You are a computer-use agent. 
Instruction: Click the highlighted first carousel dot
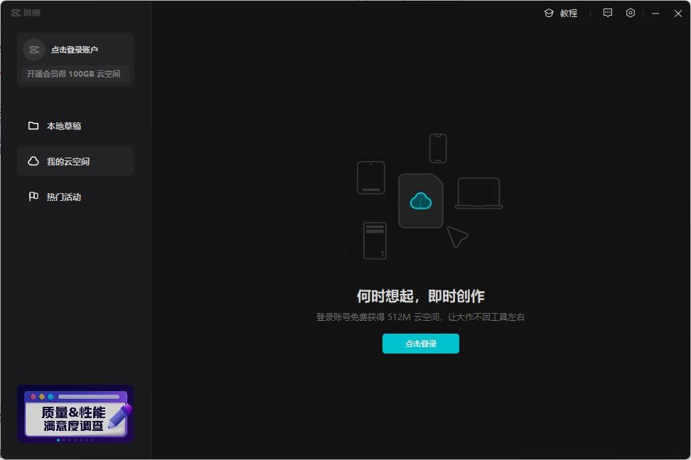[58, 440]
